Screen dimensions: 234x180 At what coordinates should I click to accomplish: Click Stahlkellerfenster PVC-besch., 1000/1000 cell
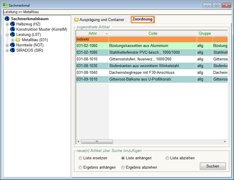pos(153,53)
